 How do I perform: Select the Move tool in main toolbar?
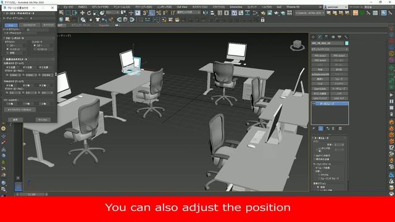[82, 13]
